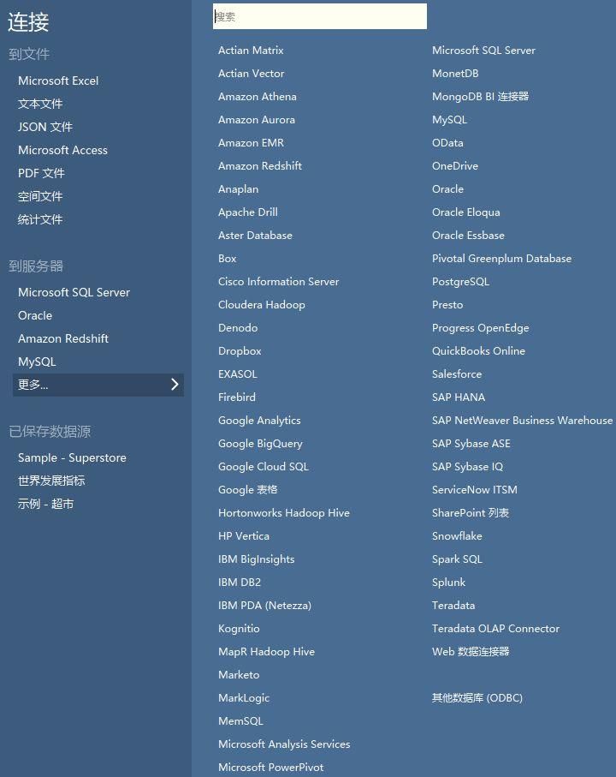Select Apache Drill connector
The image size is (616, 777).
point(248,212)
